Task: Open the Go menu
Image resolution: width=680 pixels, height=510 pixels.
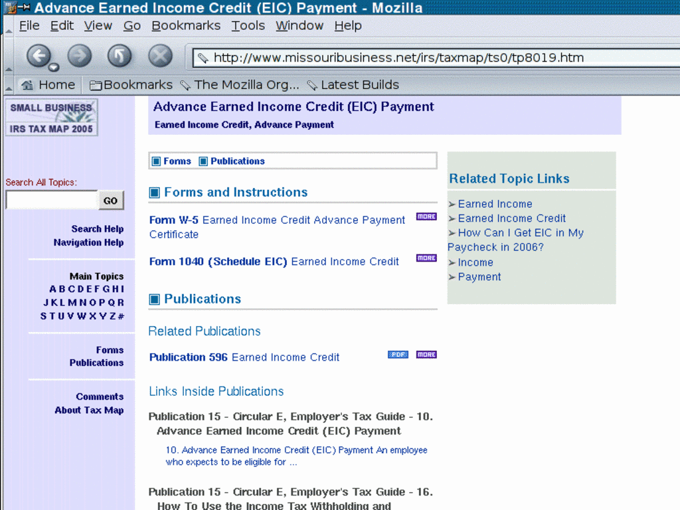Action: pos(132,26)
